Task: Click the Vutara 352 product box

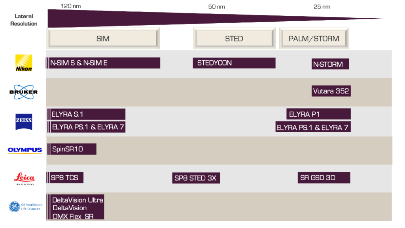Action: point(331,91)
